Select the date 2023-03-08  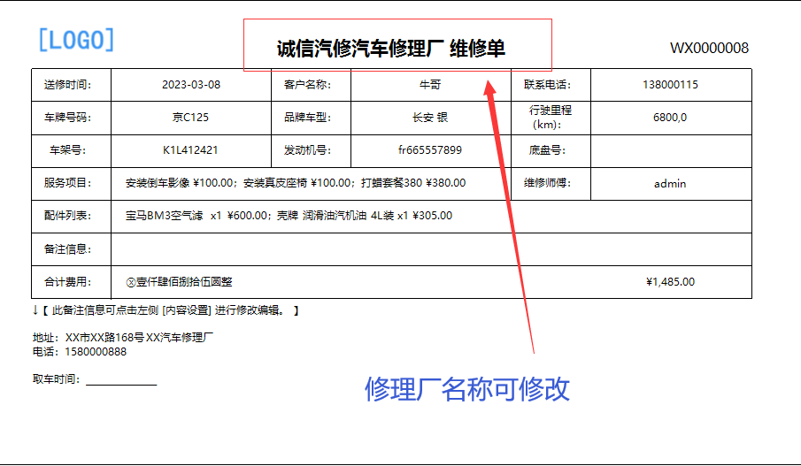[191, 85]
